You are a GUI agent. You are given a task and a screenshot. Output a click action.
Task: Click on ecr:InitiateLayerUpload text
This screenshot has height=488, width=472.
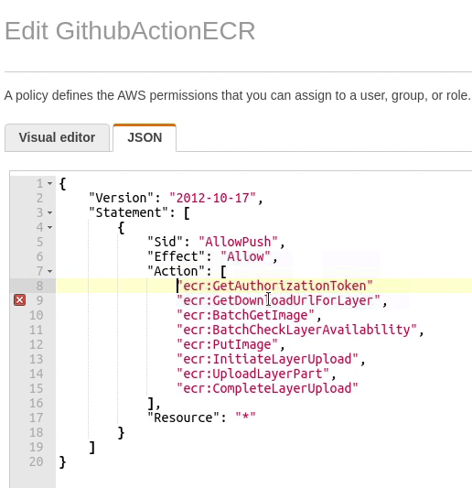tap(267, 359)
